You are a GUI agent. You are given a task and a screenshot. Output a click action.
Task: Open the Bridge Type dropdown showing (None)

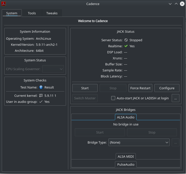(x=139, y=142)
